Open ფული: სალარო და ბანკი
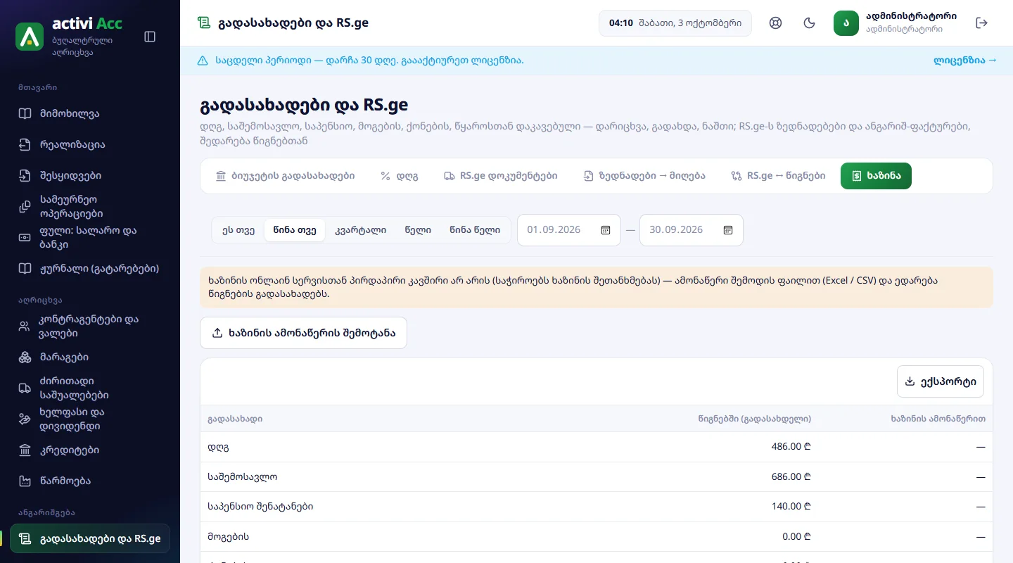The width and height of the screenshot is (1013, 563). click(x=90, y=237)
